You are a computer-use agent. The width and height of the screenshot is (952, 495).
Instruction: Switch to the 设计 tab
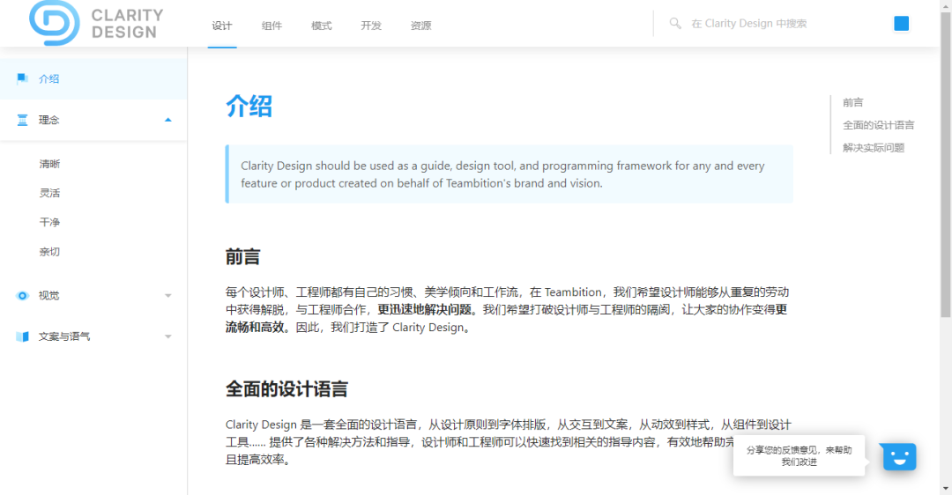pyautogui.click(x=221, y=26)
